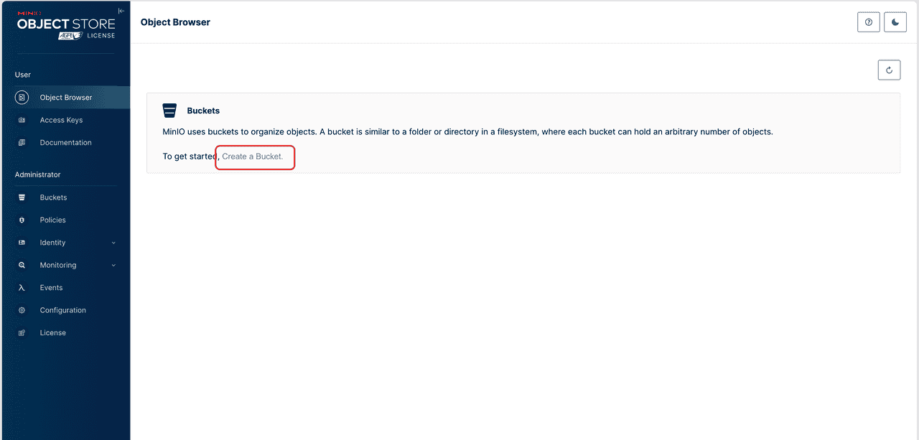The image size is (919, 440).
Task: Click the Identity sidebar icon
Action: 22,243
